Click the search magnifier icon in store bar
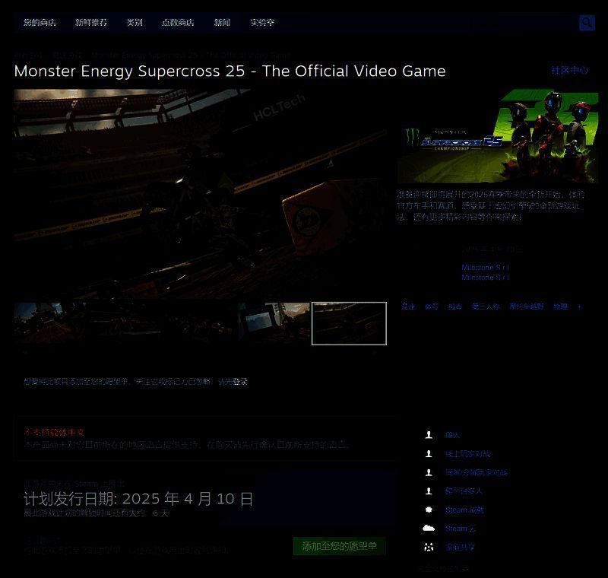The height and width of the screenshot is (578, 608). 587,23
